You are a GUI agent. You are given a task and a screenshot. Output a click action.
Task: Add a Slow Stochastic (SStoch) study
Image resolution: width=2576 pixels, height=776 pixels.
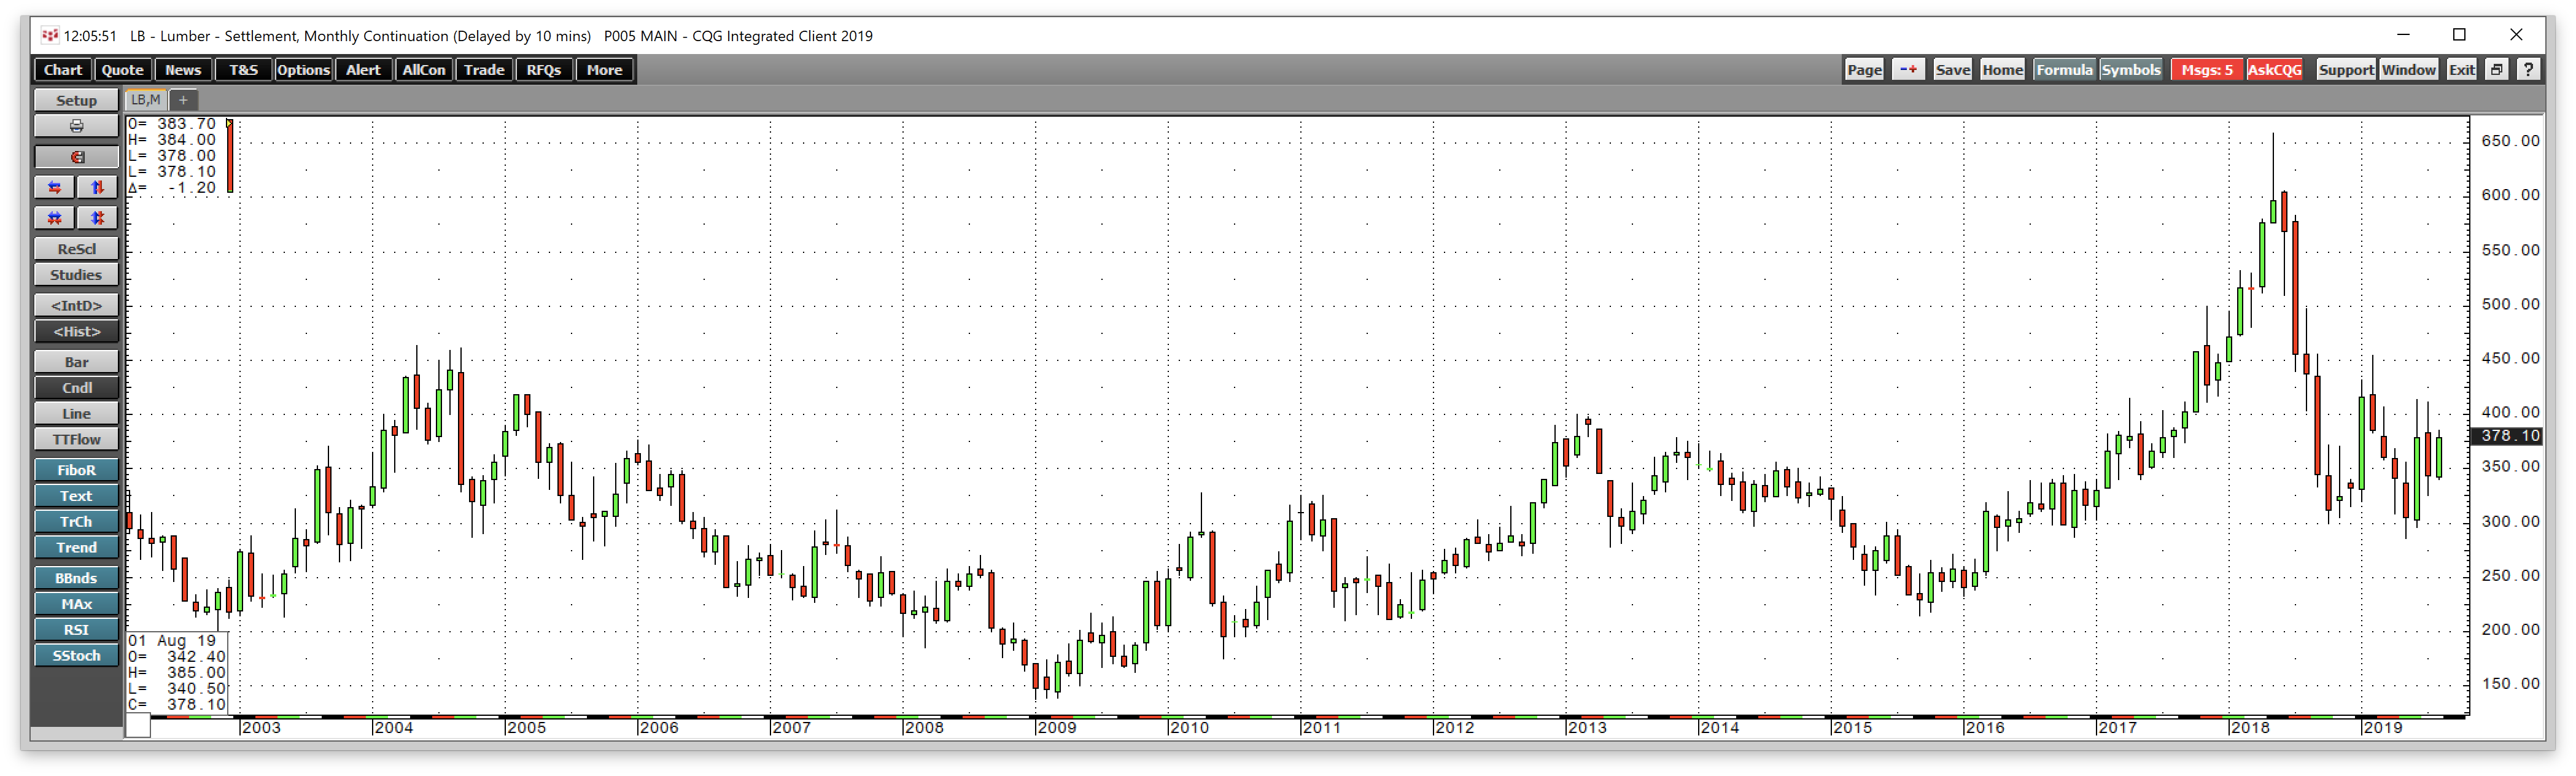coord(75,655)
